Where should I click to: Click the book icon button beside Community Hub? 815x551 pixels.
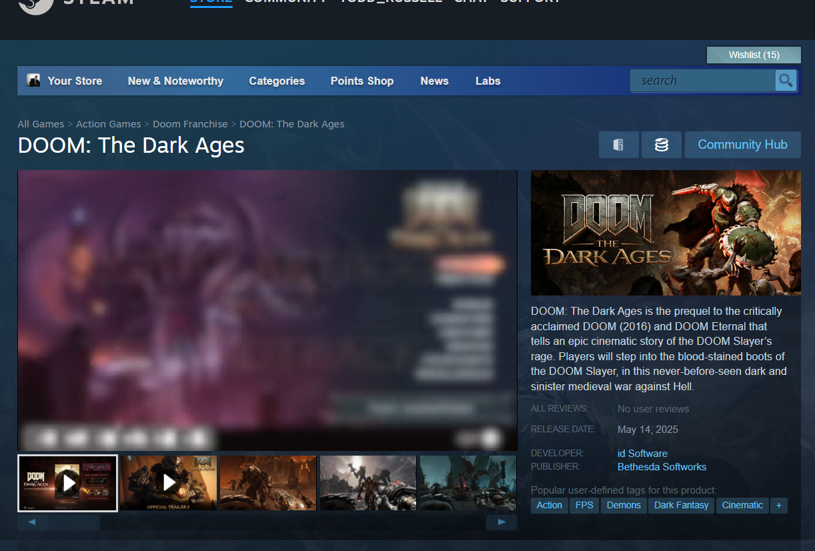click(618, 145)
